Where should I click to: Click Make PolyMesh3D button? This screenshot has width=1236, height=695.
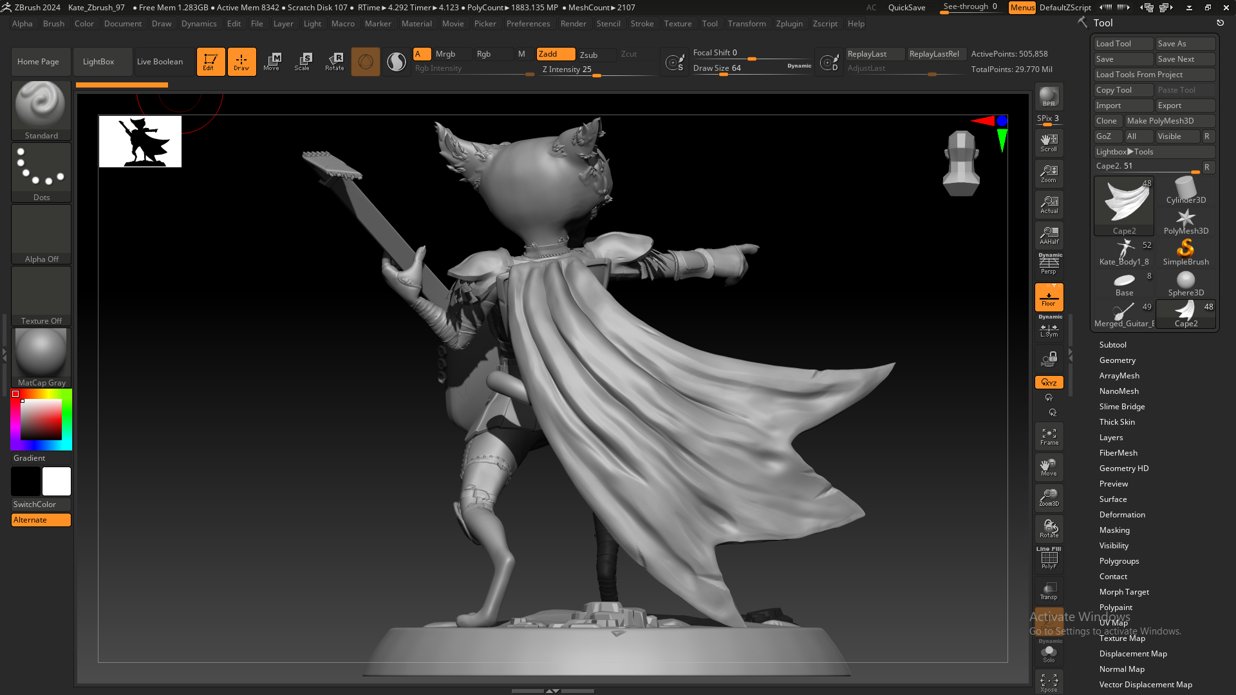[1170, 121]
